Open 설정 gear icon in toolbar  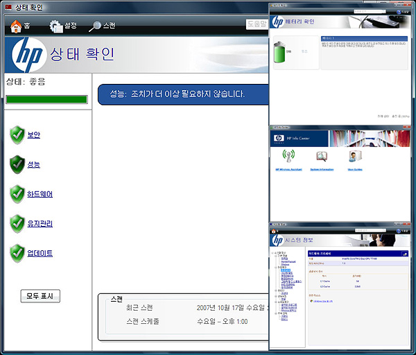coord(56,26)
